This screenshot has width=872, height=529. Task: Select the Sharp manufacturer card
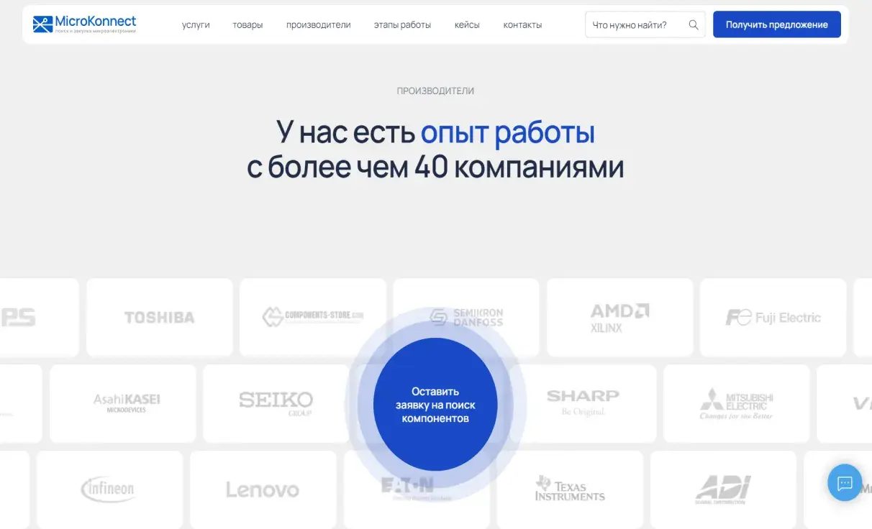[x=583, y=403]
